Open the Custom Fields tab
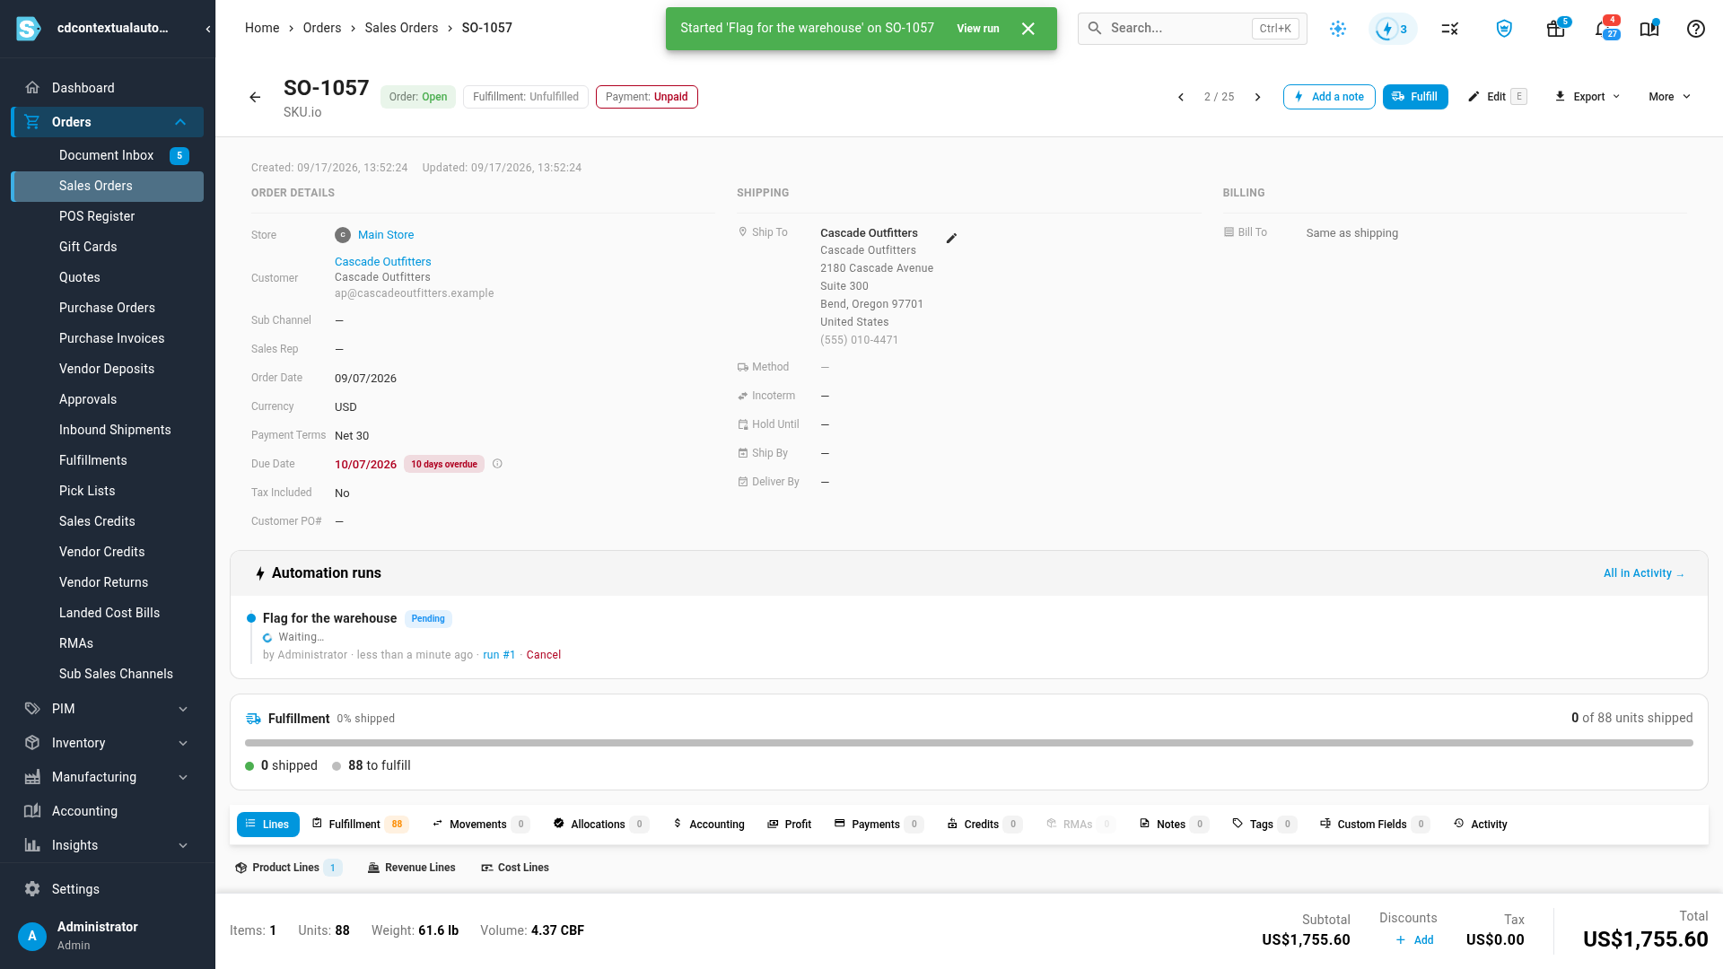The width and height of the screenshot is (1723, 969). coord(1374,825)
